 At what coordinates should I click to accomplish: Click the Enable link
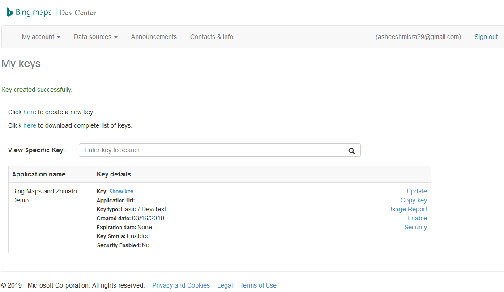click(417, 219)
